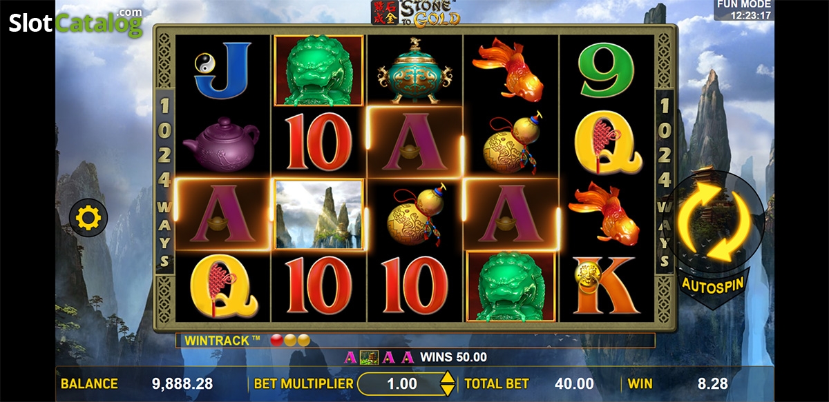Select the green 9 symbol
The width and height of the screenshot is (829, 402).
pos(607,70)
